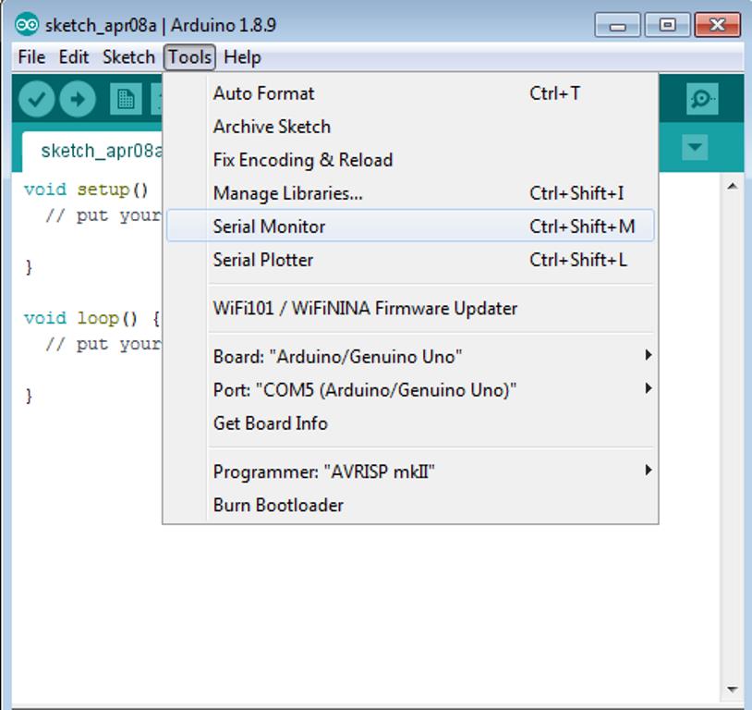Choose Fix Encoding & Reload
Viewport: 752px width, 710px height.
410,160
